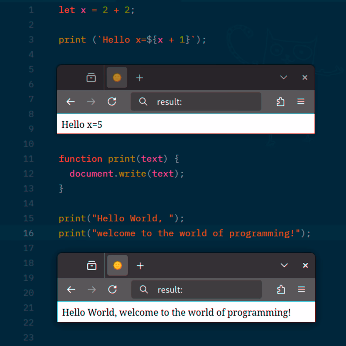Select the sun-icon tab in Hello x=5 browser

[x=117, y=78]
